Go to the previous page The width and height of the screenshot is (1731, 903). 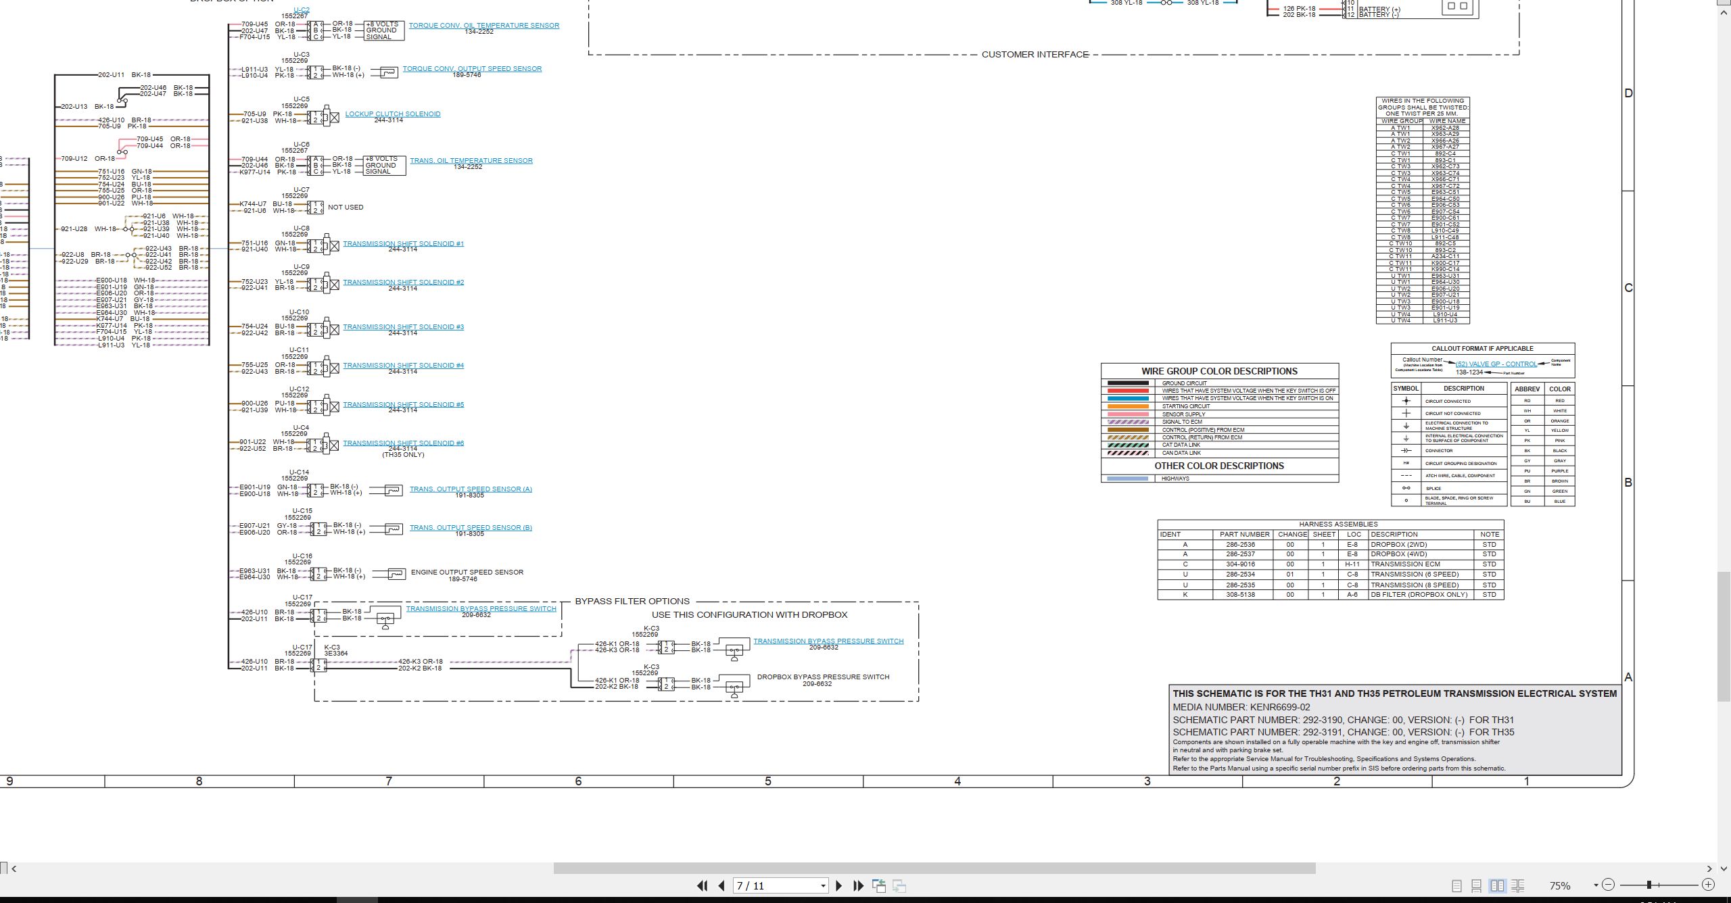pos(721,885)
